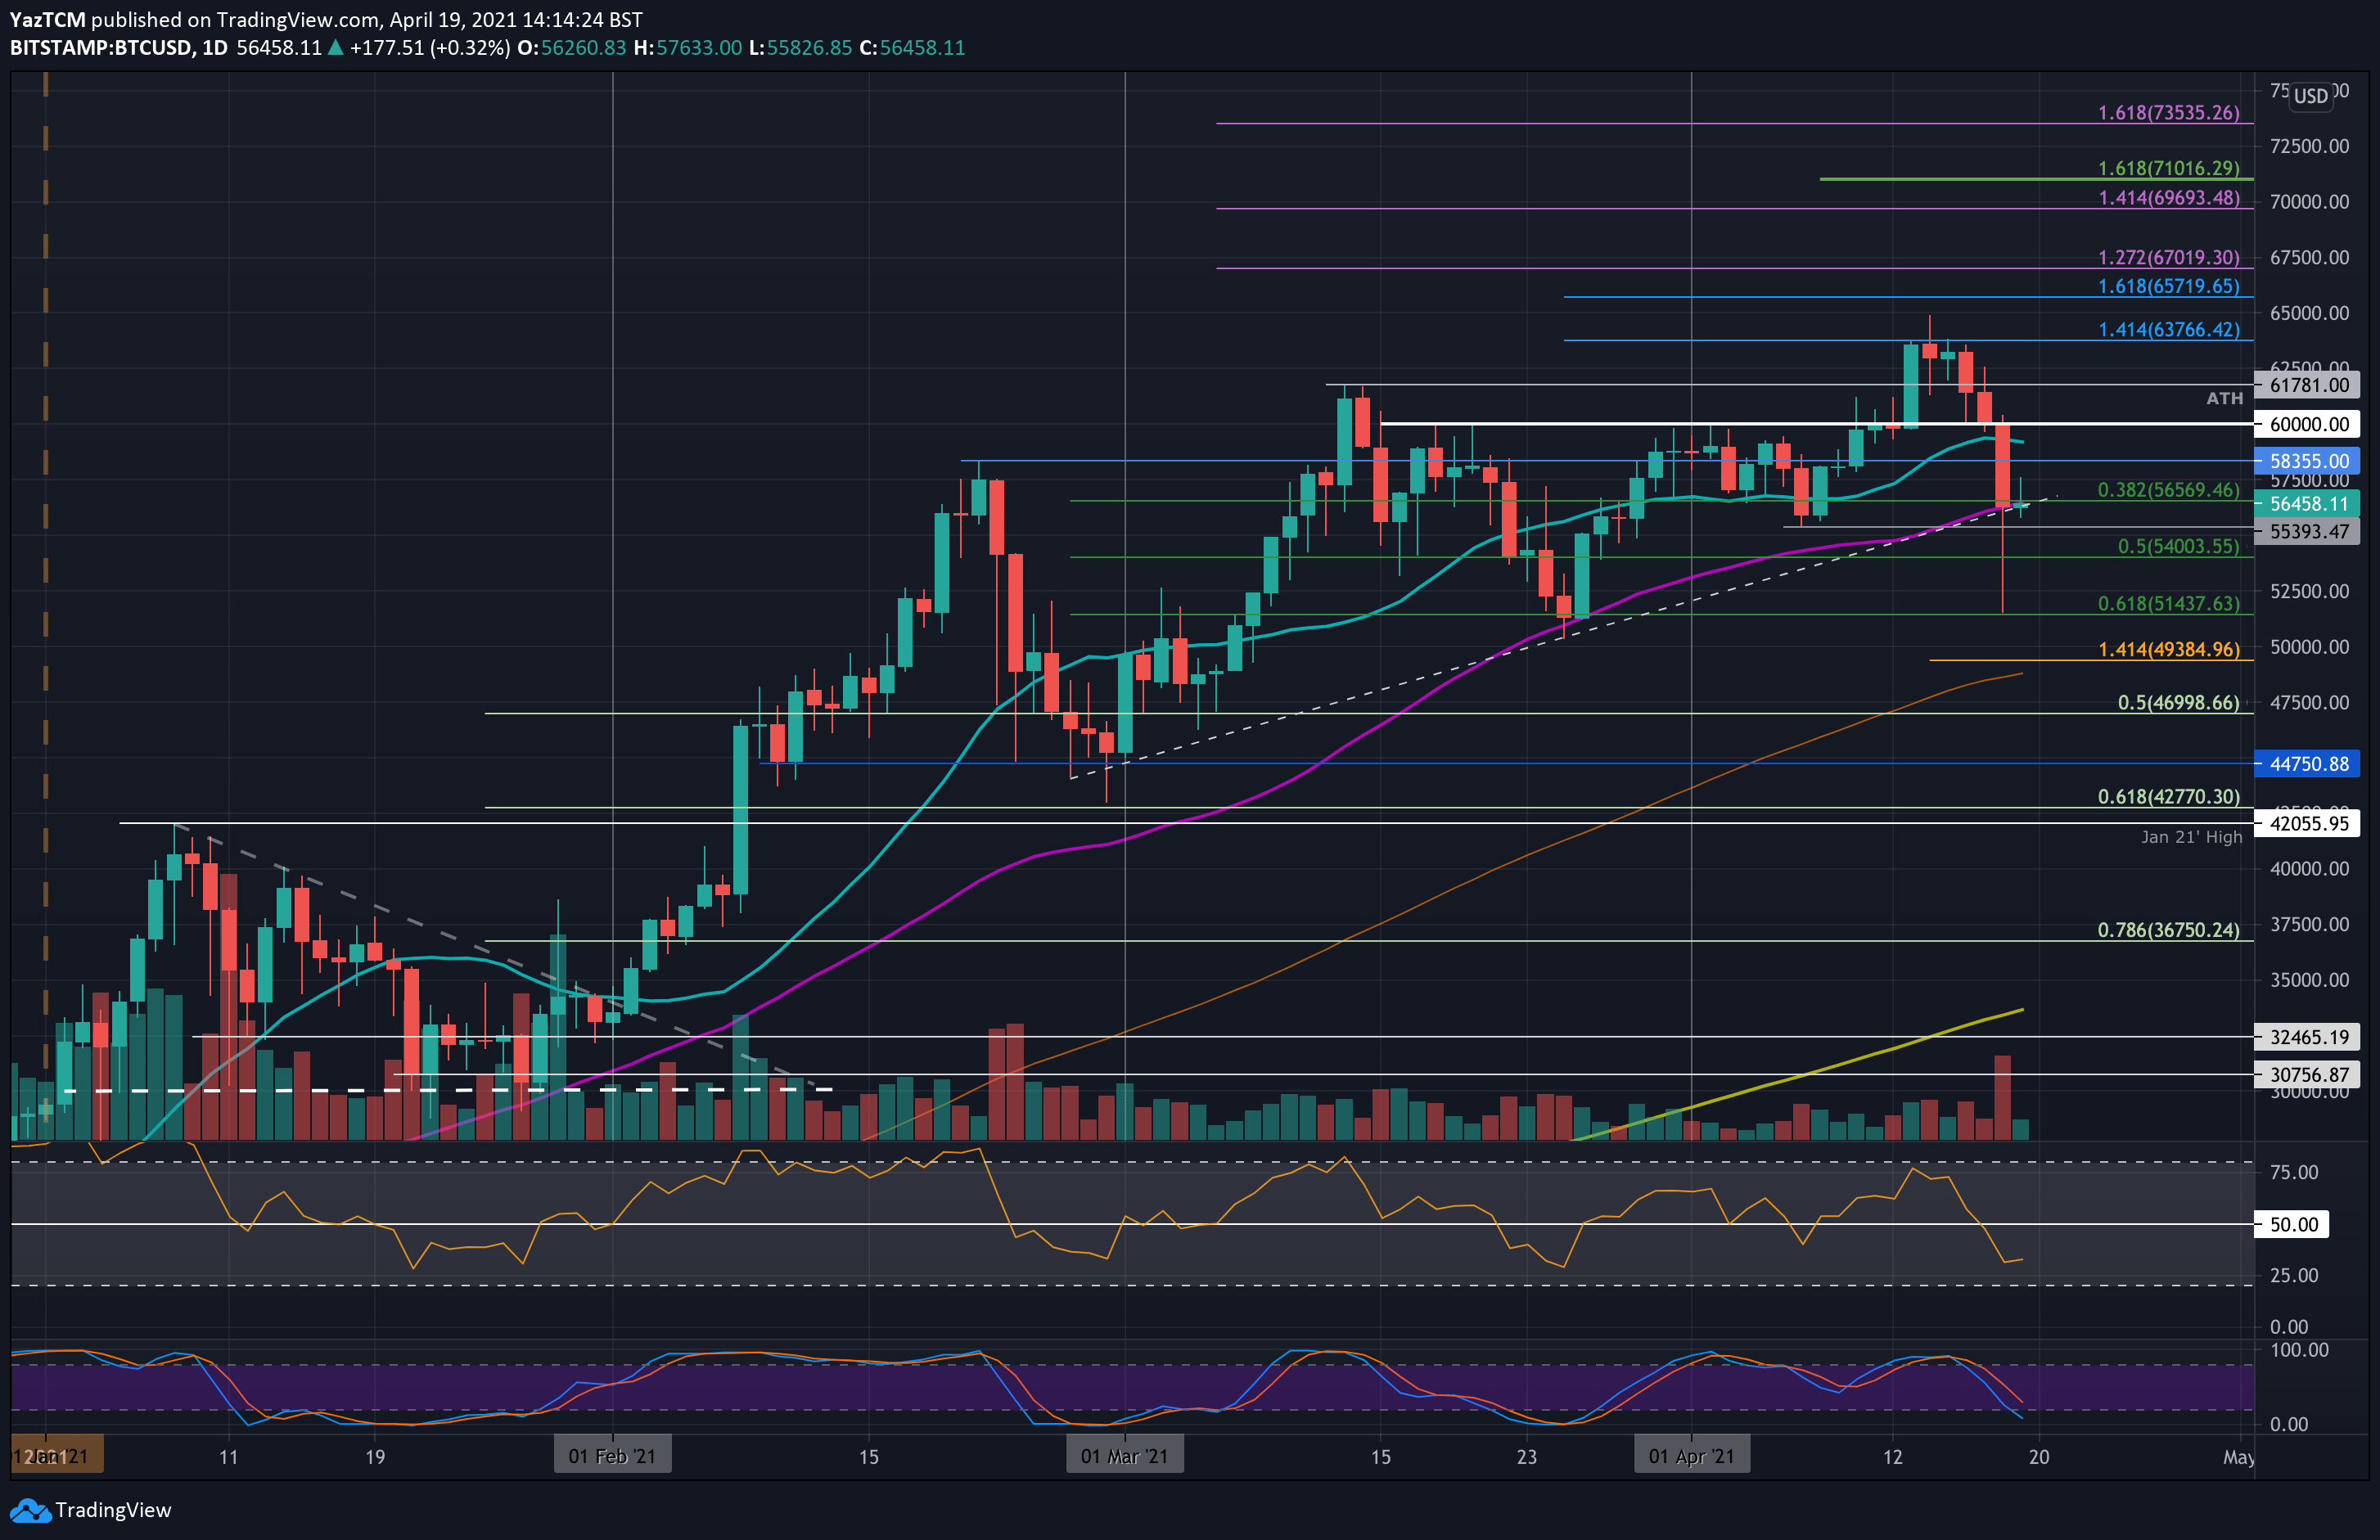Click the YazTCM author name
The height and width of the screenshot is (1540, 2380).
tap(47, 20)
